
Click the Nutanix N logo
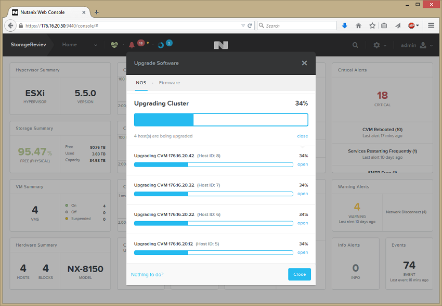click(x=221, y=45)
